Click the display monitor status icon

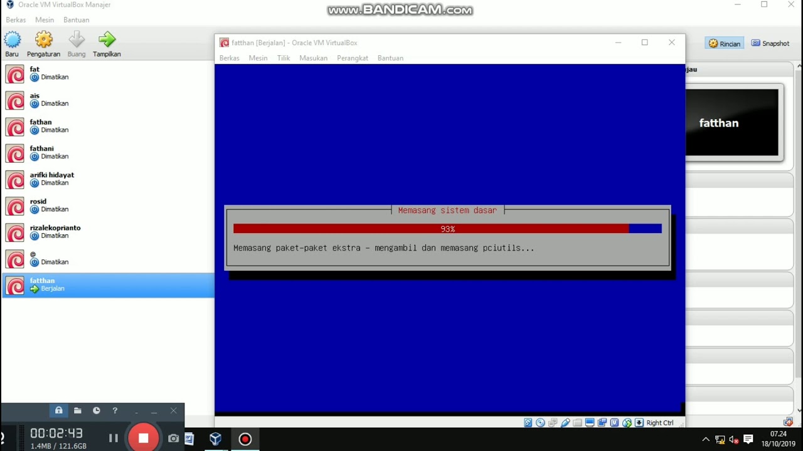(590, 423)
